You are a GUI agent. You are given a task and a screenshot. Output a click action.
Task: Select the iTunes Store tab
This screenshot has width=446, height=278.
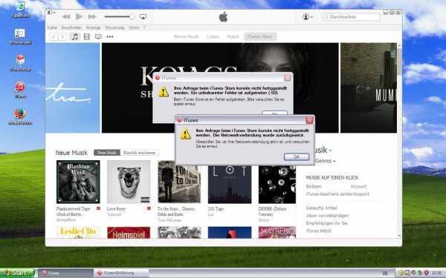(260, 36)
